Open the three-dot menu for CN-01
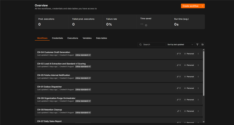Viewport: 234px width, 125px height. coord(198,88)
